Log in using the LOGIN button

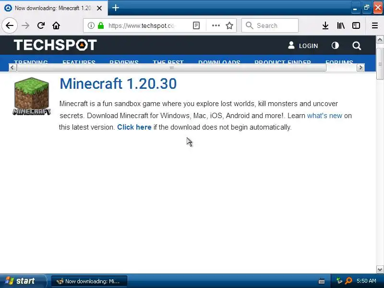click(x=303, y=46)
